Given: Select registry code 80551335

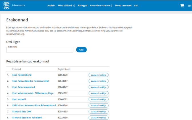Looking at the screenshot, I should click(x=63, y=111).
